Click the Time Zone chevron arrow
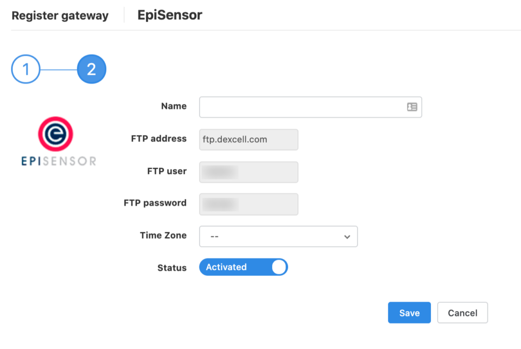521x349 pixels. click(347, 237)
